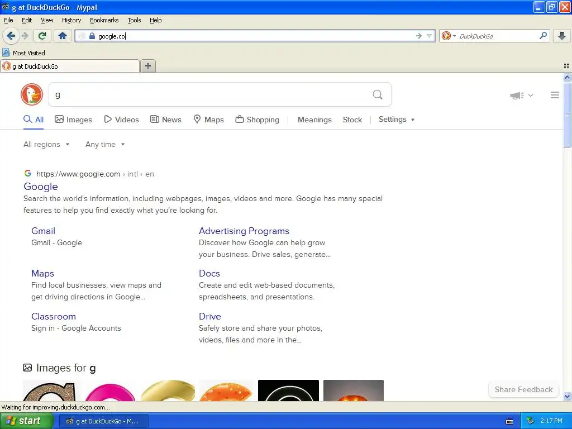Open the View menu
Viewport: 572px width, 429px height.
[47, 20]
